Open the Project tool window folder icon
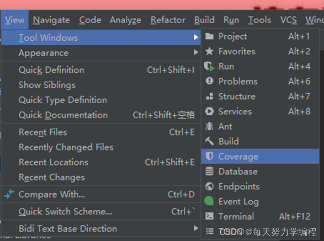The image size is (324, 241). click(x=209, y=37)
